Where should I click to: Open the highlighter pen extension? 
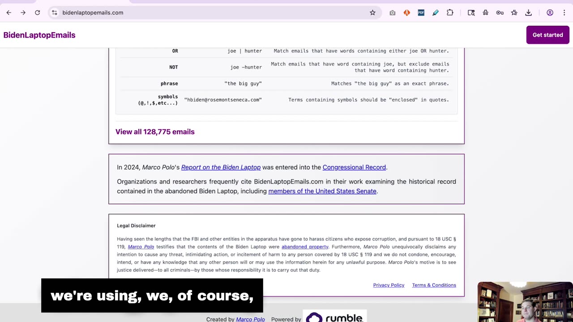[436, 13]
